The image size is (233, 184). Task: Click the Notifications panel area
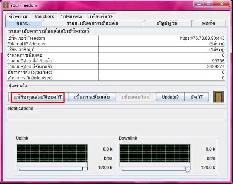116,115
